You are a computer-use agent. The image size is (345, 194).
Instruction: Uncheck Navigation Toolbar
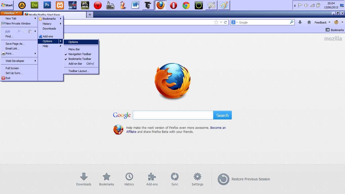pyautogui.click(x=81, y=54)
